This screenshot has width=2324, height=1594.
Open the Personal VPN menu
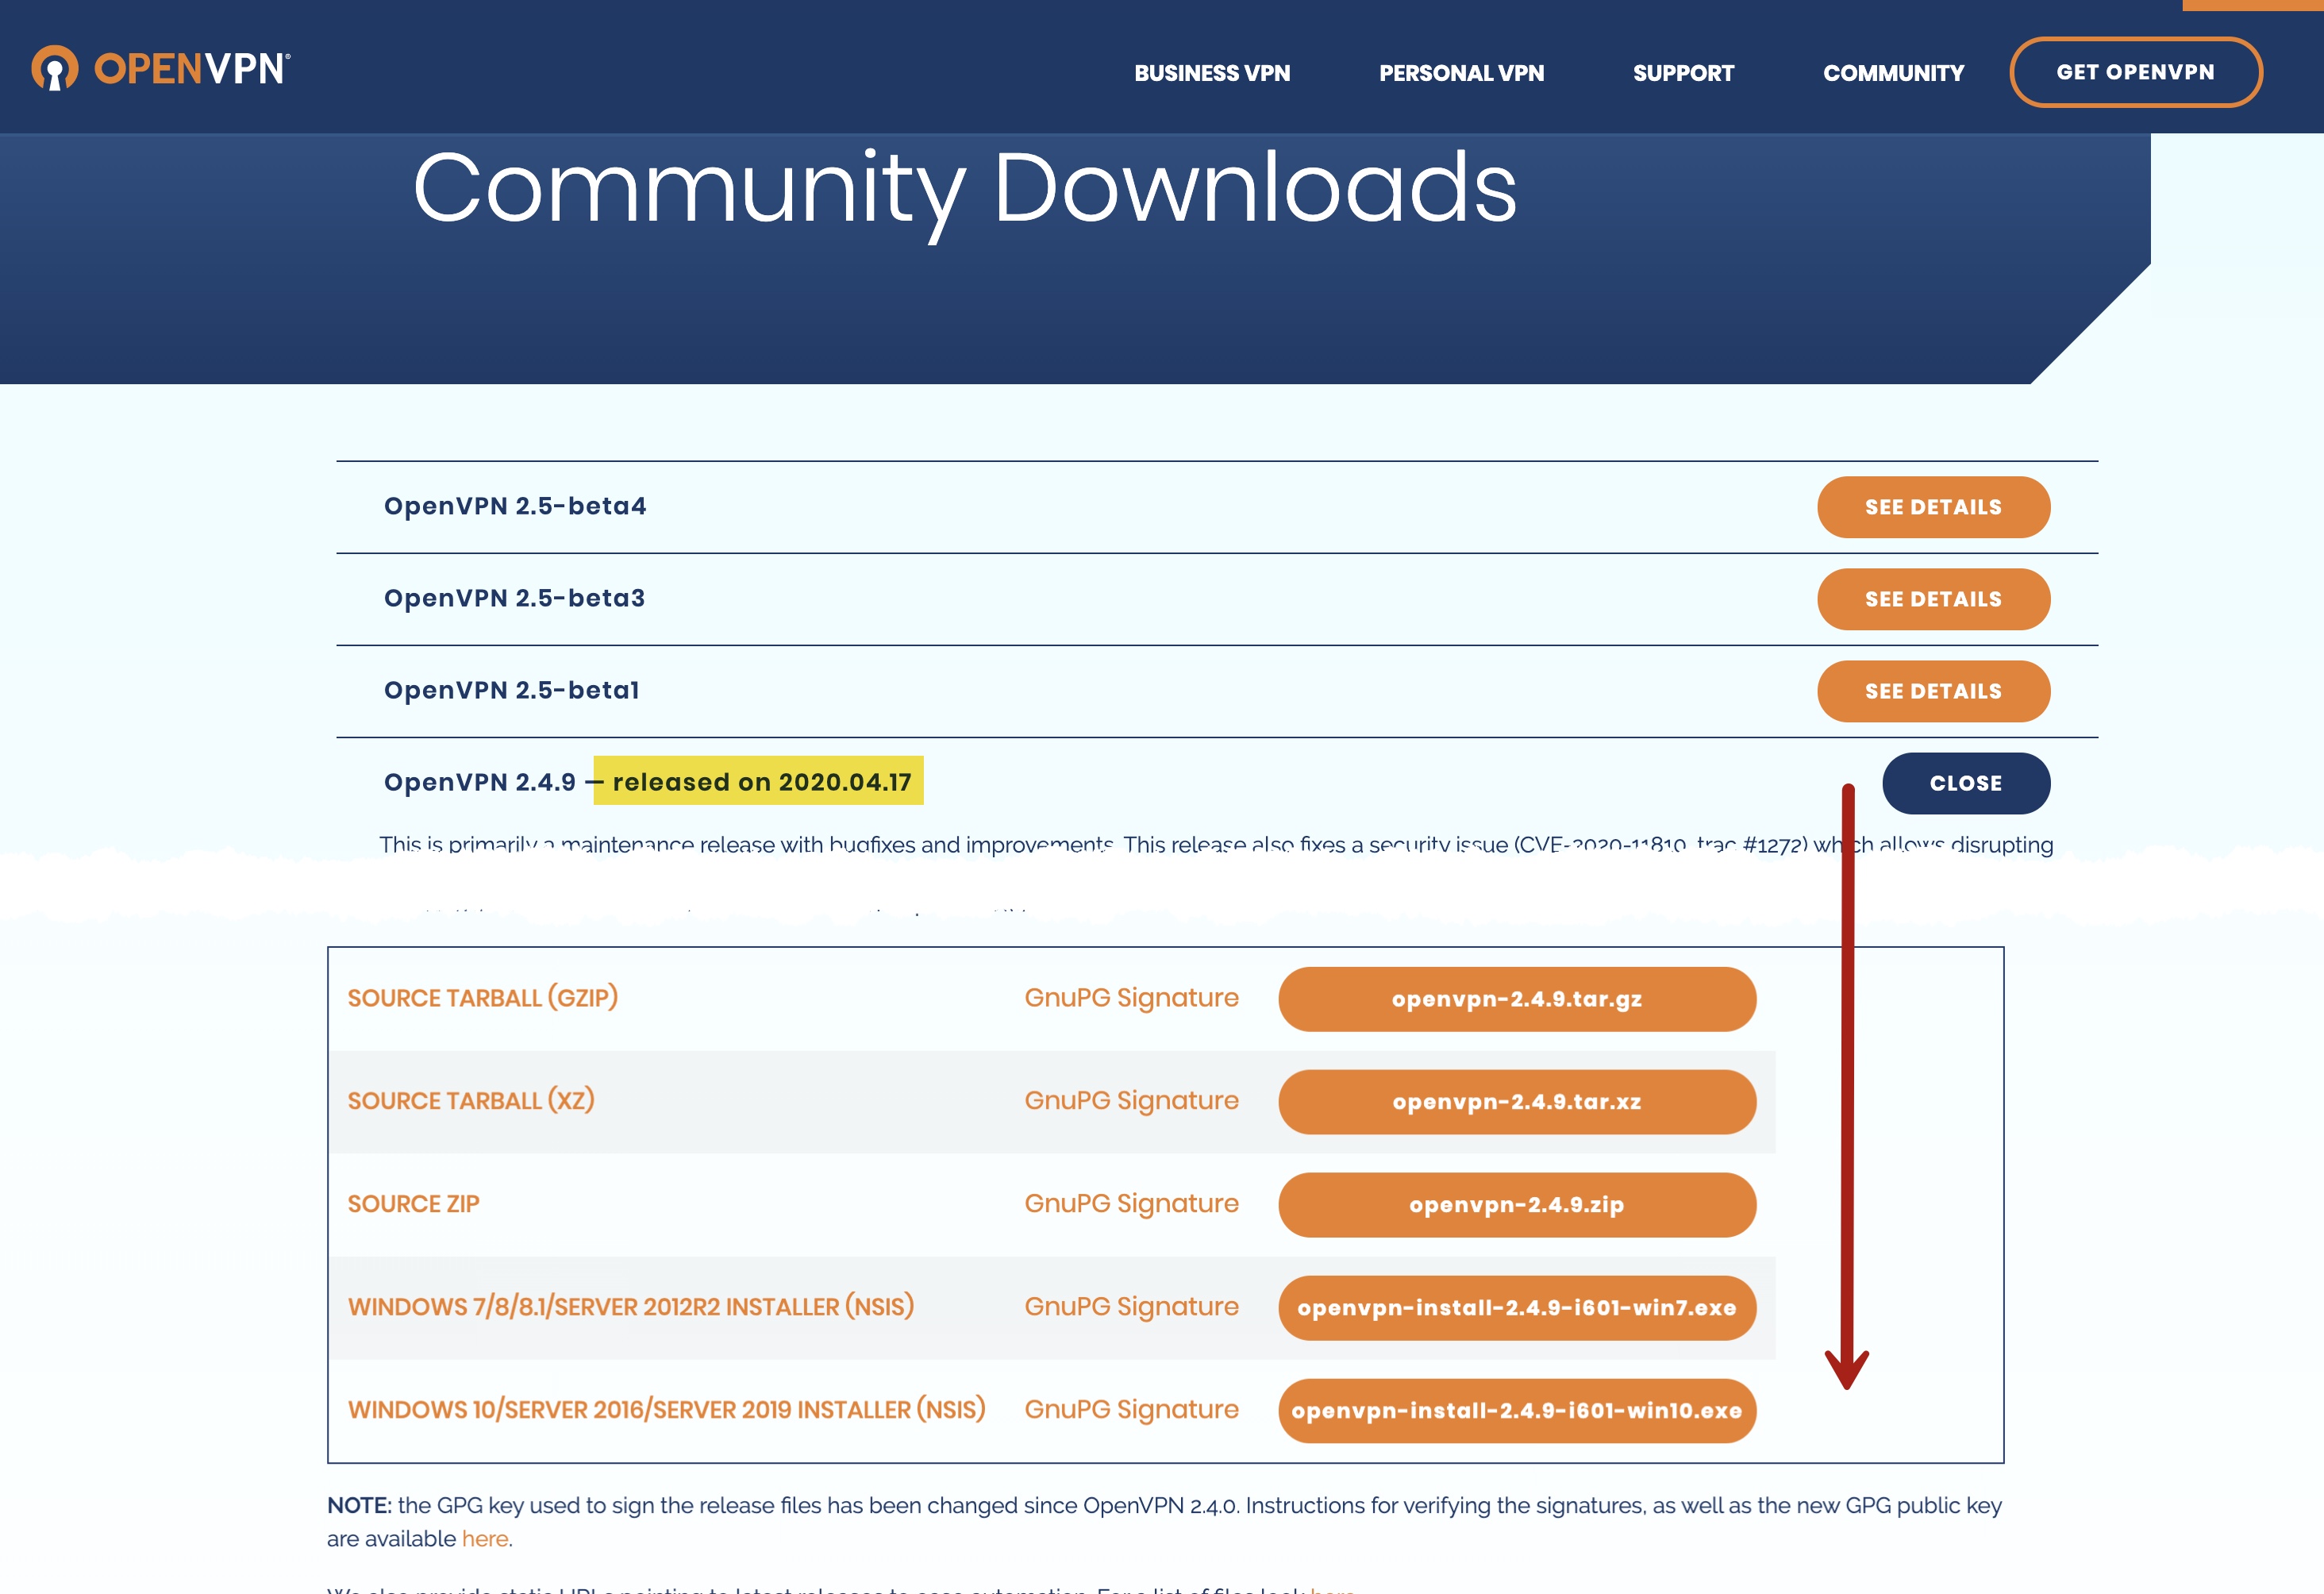1461,73
